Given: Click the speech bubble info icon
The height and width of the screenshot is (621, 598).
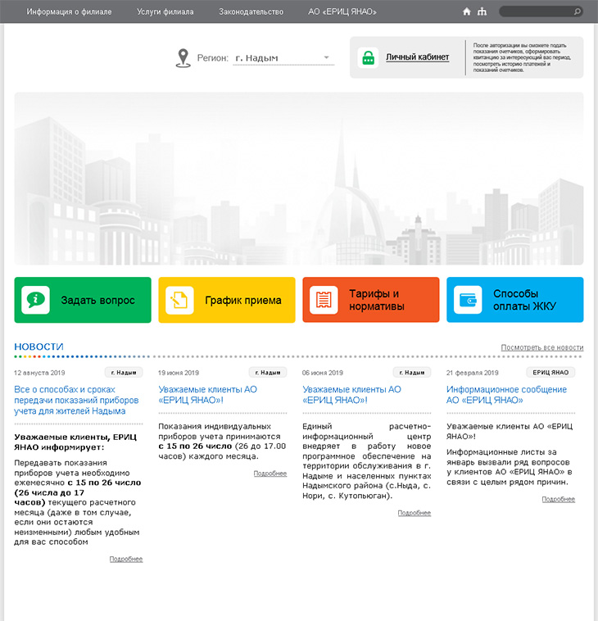Looking at the screenshot, I should pyautogui.click(x=36, y=300).
